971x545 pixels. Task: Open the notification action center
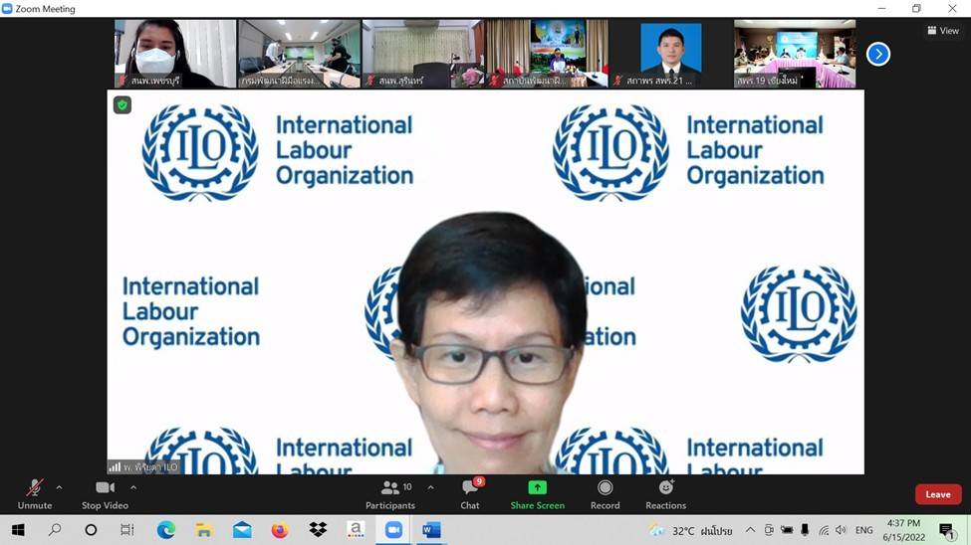point(946,530)
